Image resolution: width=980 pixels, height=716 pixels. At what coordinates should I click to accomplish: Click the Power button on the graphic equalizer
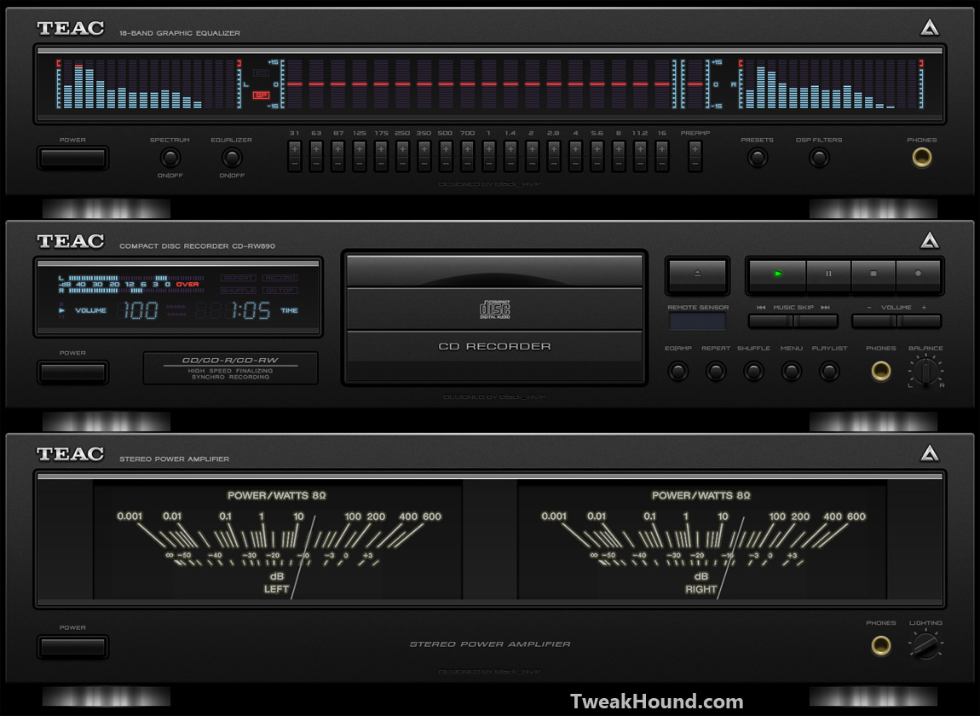pos(72,159)
